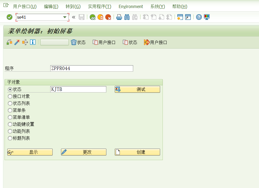Select the 标题列表 radio button
The height and width of the screenshot is (188, 259).
[10, 138]
